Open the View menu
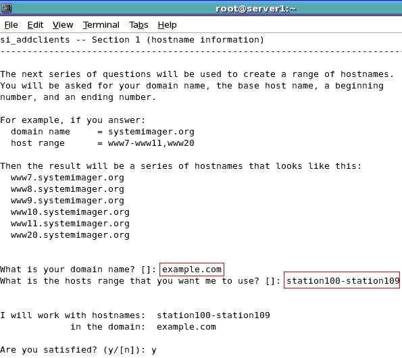 [x=63, y=25]
